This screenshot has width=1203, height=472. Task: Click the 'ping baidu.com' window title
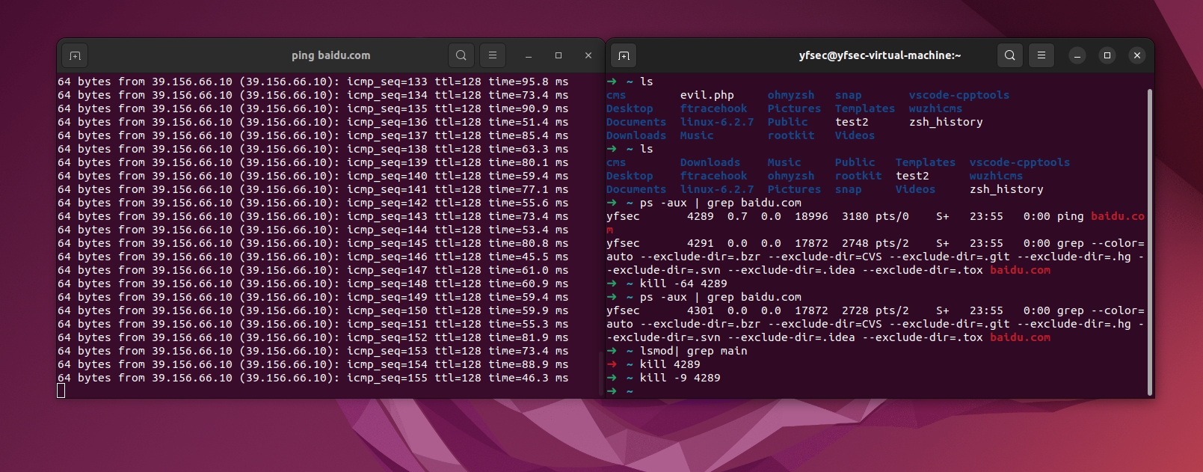click(331, 55)
